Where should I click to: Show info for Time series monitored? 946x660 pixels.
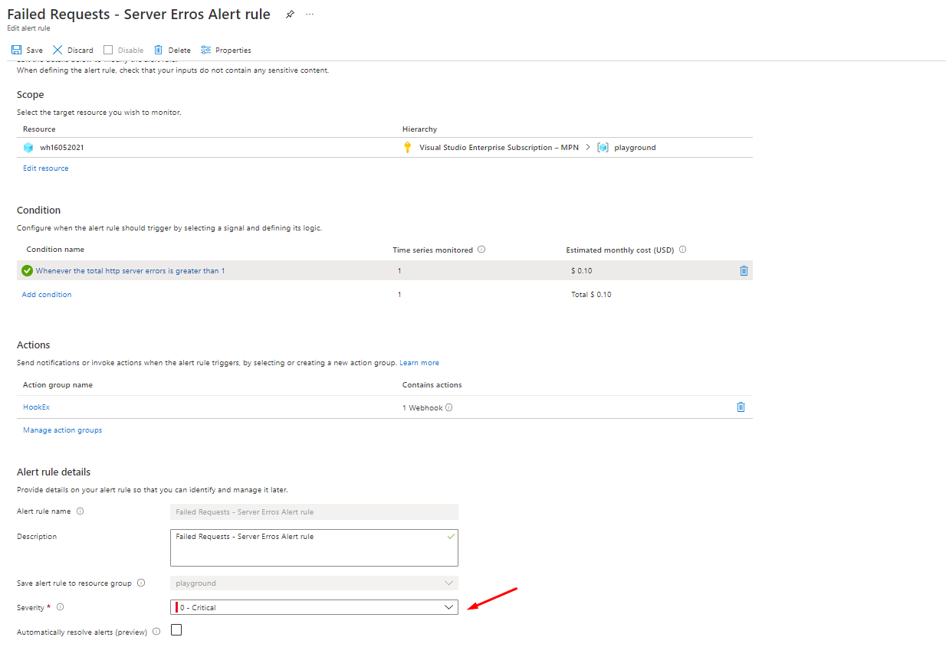click(x=481, y=250)
